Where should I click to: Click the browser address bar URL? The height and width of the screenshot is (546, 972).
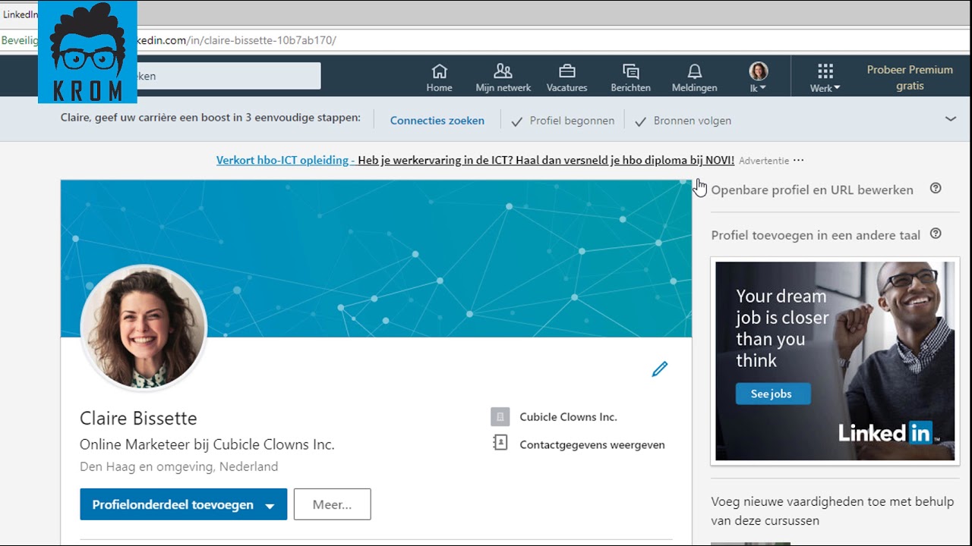[235, 40]
